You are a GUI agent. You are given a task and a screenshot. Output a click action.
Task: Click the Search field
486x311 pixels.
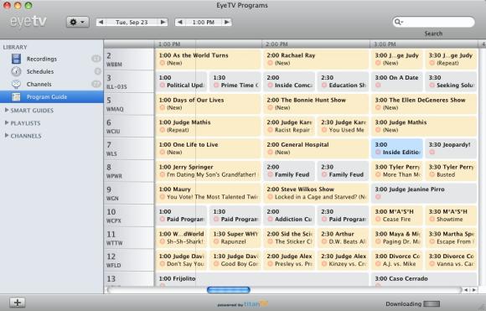[x=433, y=22]
